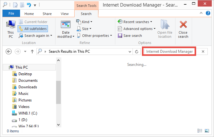The image size is (214, 137).
Task: Click the Size filter page icon
Action: [79, 29]
